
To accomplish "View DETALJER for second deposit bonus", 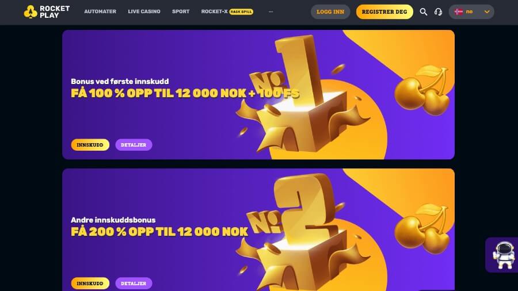I will (134, 284).
